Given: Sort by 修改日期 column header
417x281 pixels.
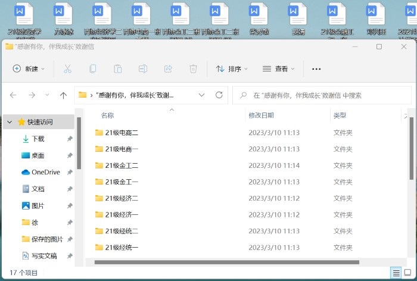Looking at the screenshot, I should pos(262,115).
